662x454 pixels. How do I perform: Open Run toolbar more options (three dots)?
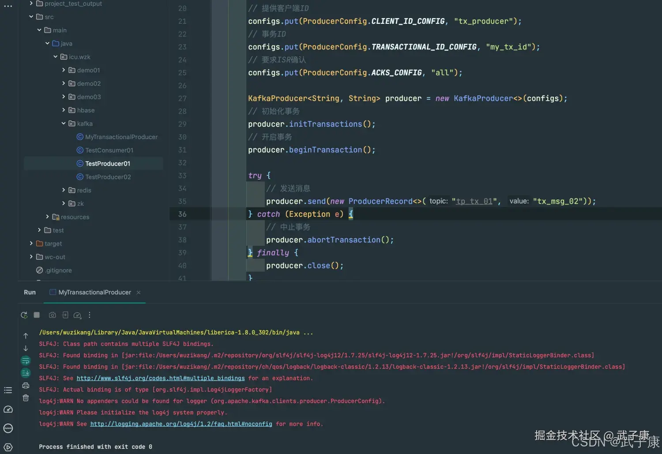coord(90,315)
